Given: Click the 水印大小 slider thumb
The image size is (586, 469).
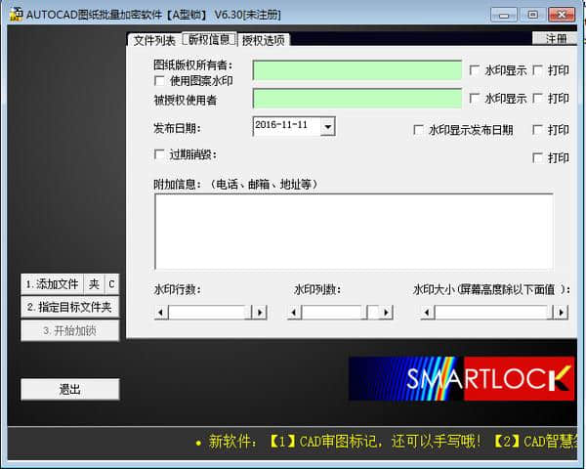Looking at the screenshot, I should point(550,313).
